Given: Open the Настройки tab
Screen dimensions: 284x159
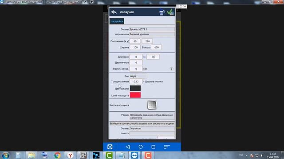Looking at the screenshot, I should [117, 21].
